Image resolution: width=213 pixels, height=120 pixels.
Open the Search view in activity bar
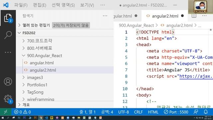(8, 35)
